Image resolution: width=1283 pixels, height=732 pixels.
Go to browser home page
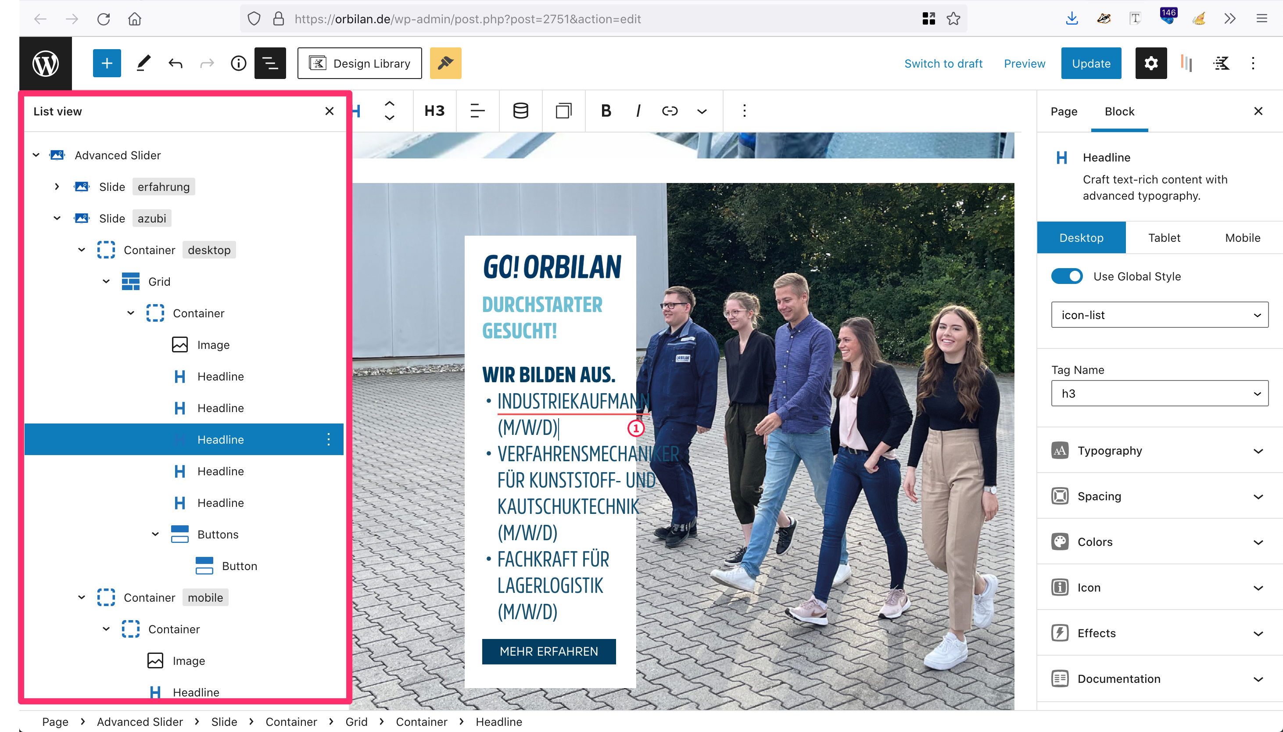135,19
